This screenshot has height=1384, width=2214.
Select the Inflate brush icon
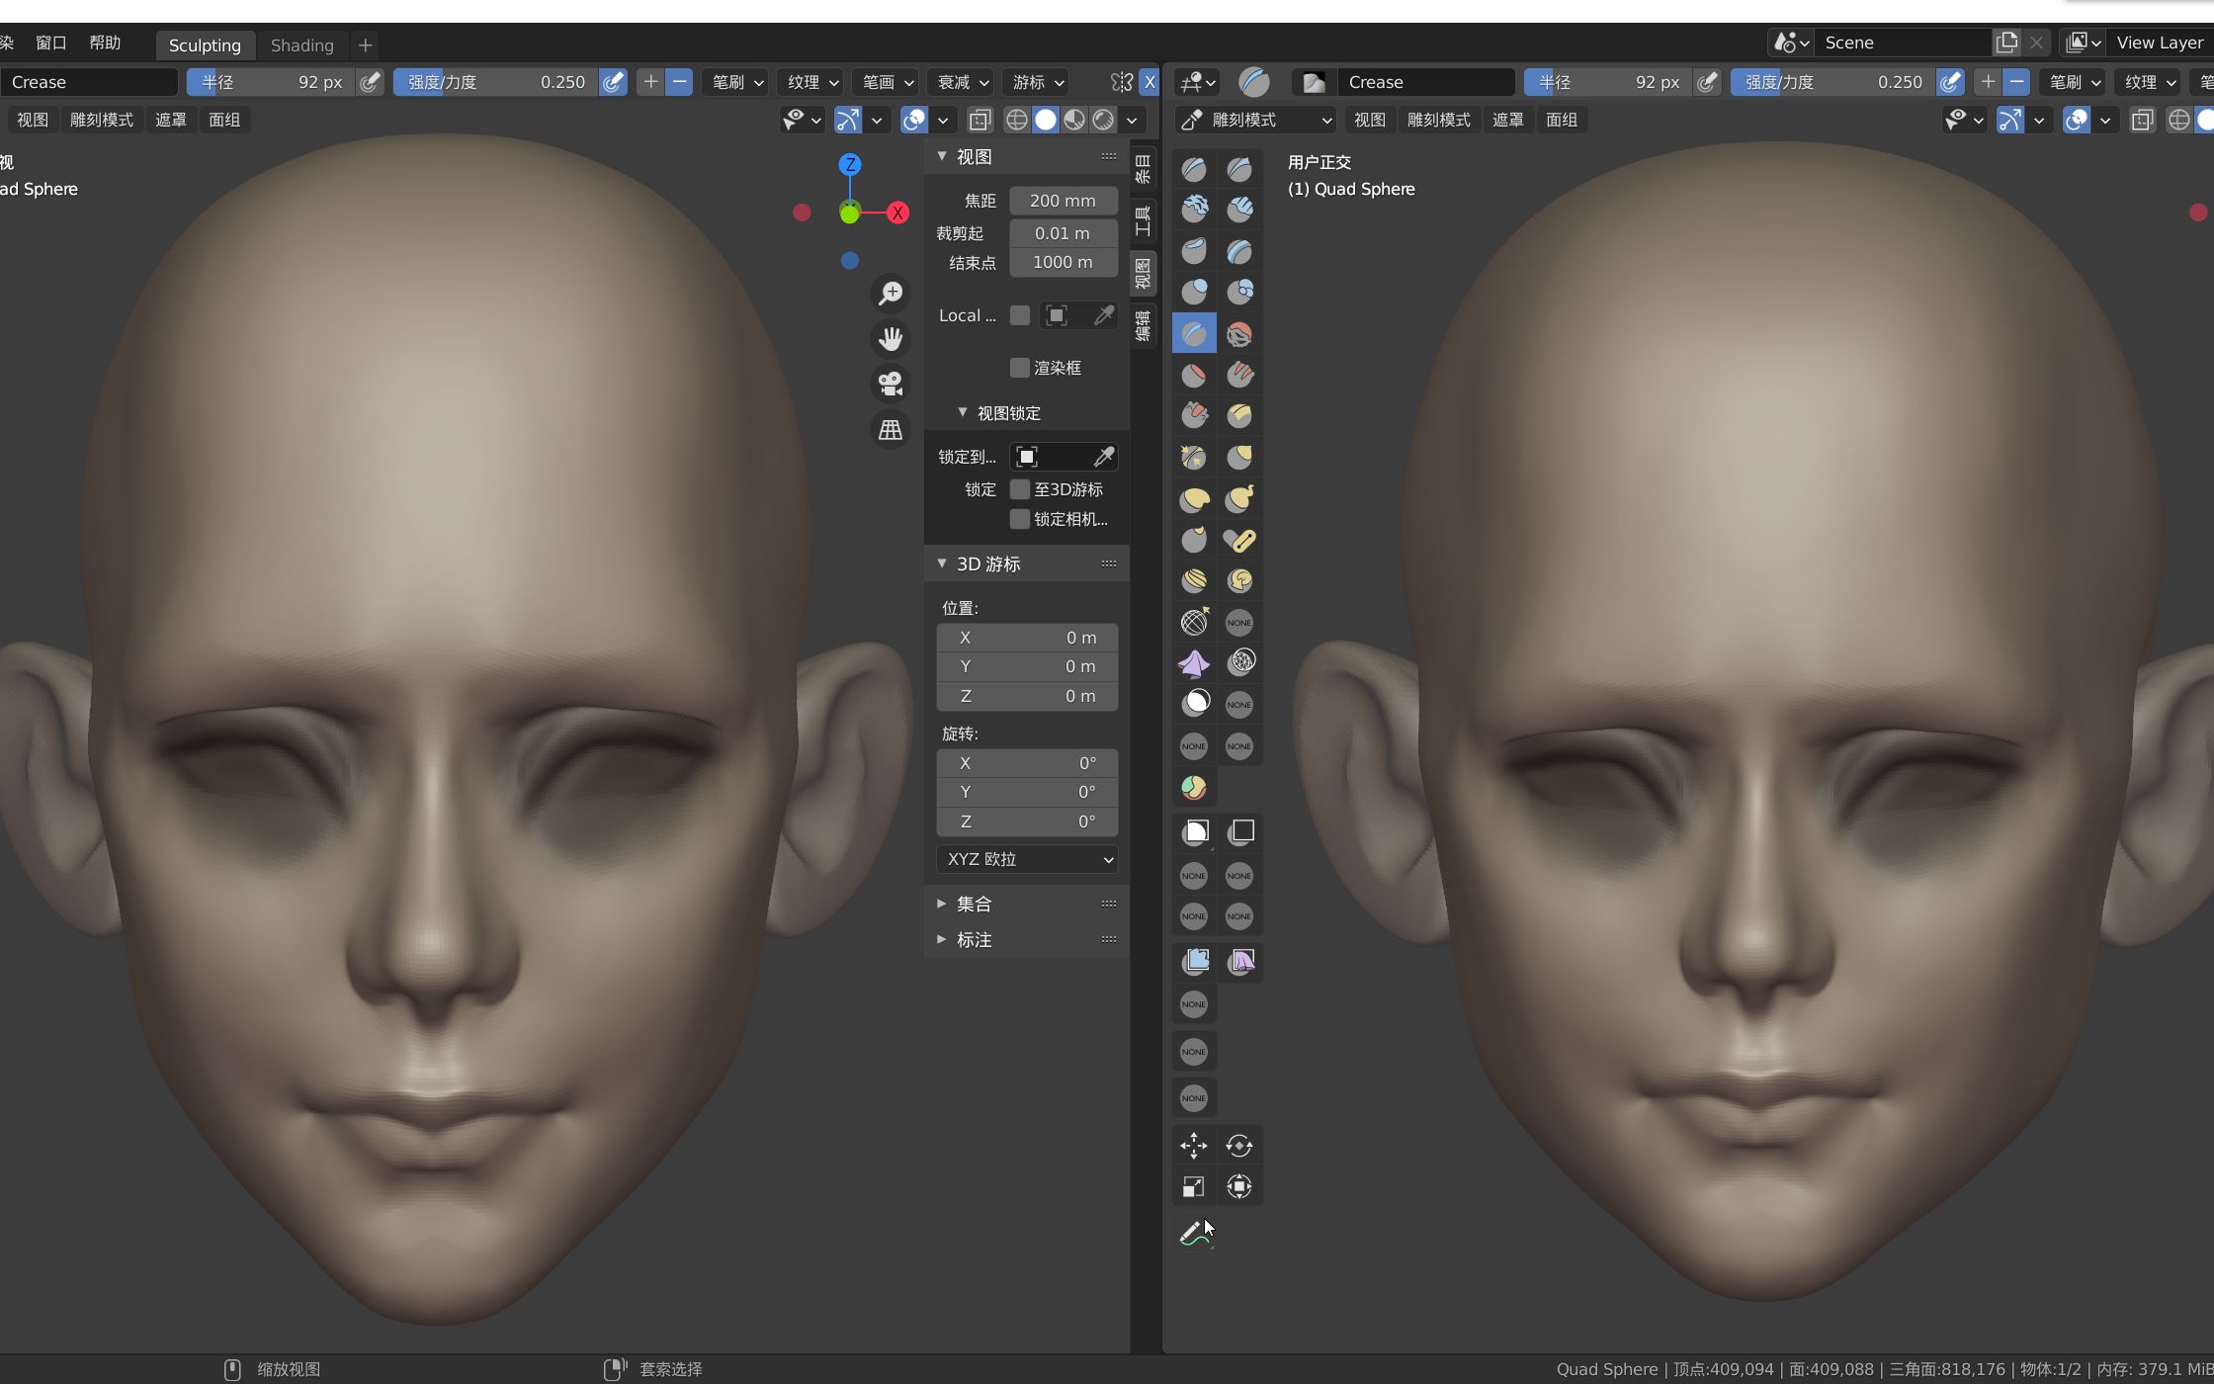click(x=1193, y=291)
